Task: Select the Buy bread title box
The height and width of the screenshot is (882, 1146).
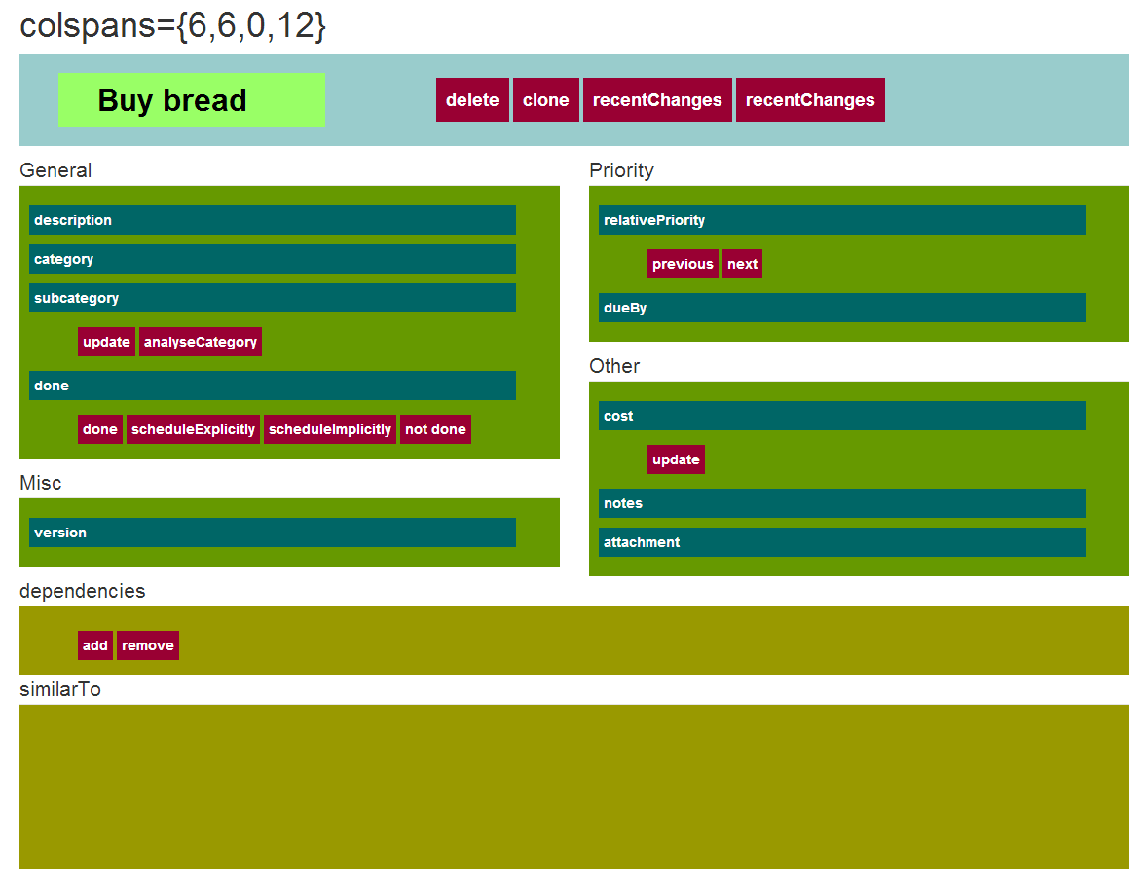Action: 192,100
